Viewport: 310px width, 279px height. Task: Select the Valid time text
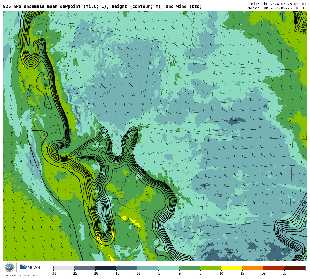(x=277, y=8)
